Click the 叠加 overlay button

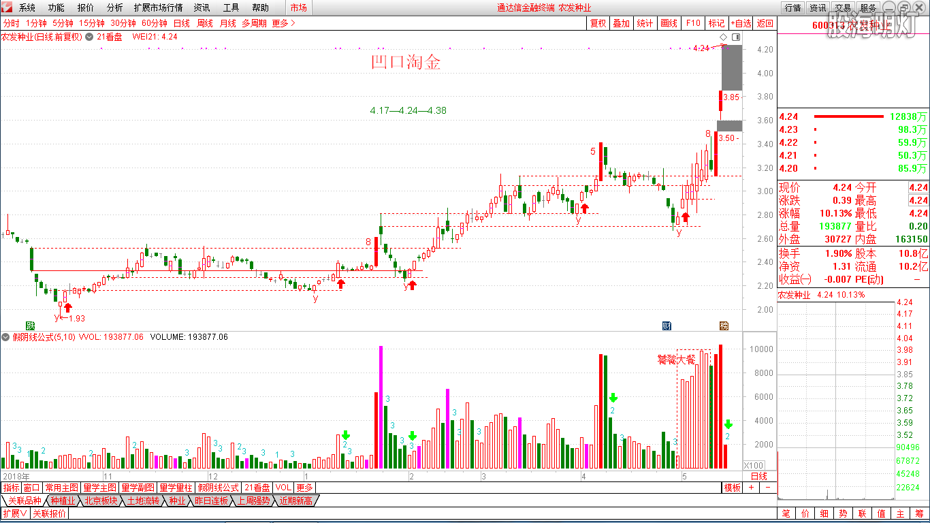[x=621, y=23]
